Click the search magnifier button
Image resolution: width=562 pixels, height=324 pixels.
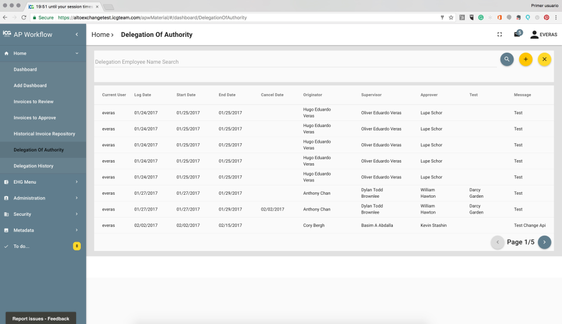click(x=507, y=60)
